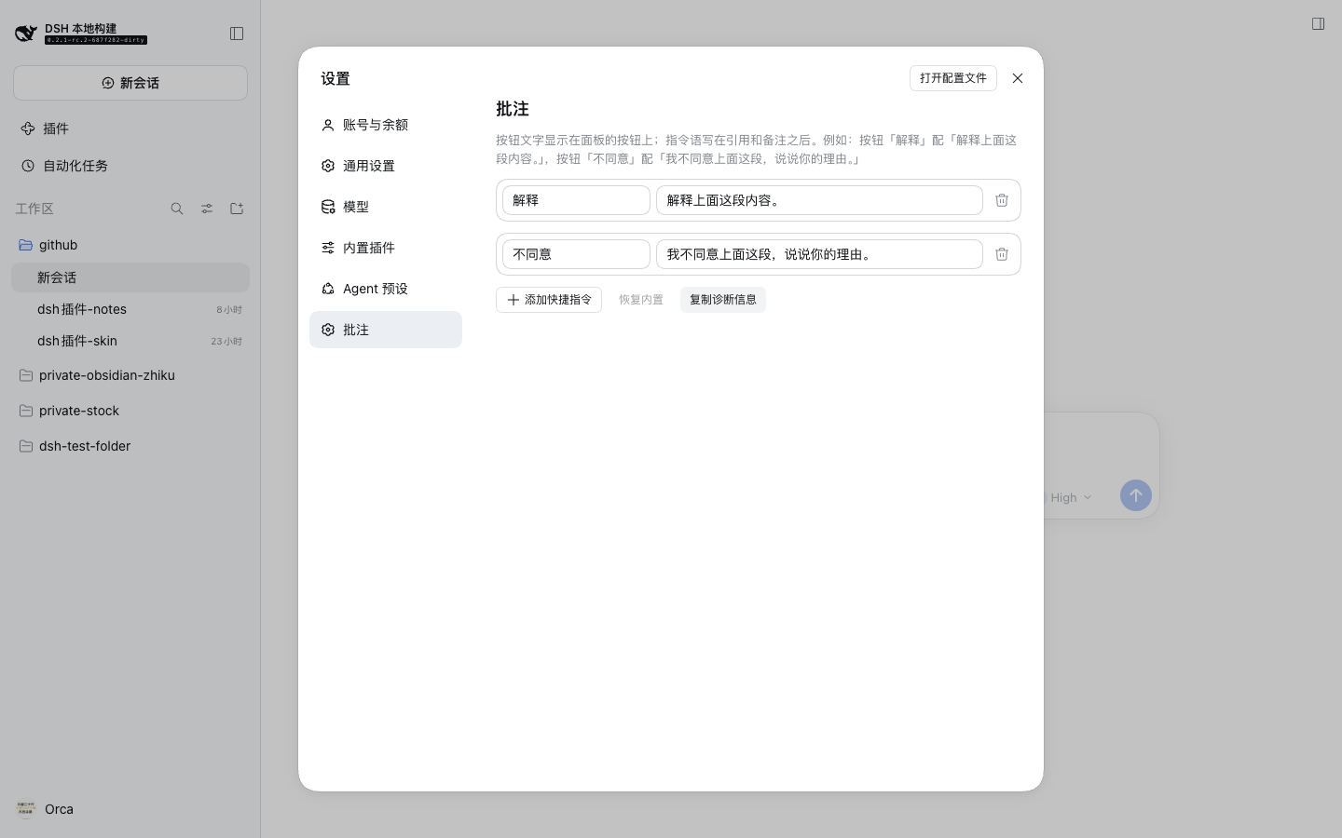The height and width of the screenshot is (838, 1342).
Task: Expand private-stock workspace
Action: click(x=130, y=411)
